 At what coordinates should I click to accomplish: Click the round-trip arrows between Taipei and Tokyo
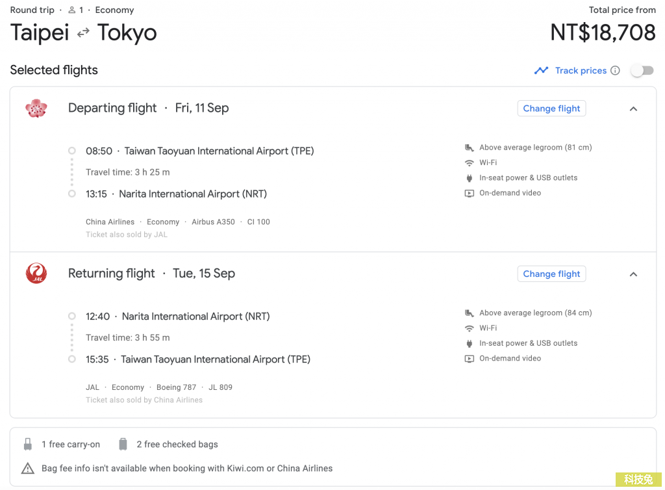(83, 32)
